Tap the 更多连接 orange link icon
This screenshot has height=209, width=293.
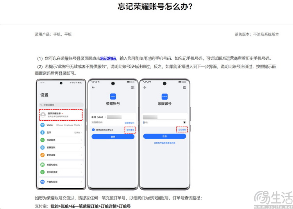coord(43,155)
